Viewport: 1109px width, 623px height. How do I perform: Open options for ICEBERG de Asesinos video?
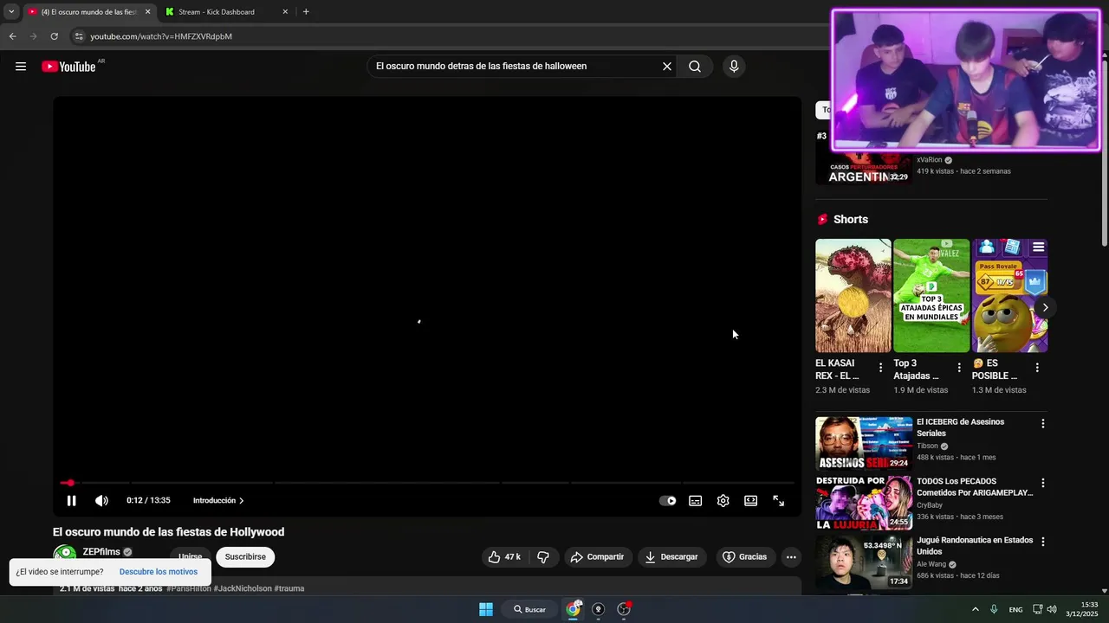point(1043,424)
